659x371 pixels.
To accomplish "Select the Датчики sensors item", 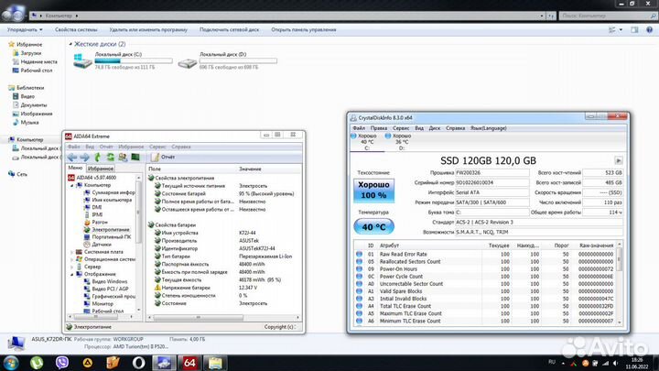I will point(102,245).
